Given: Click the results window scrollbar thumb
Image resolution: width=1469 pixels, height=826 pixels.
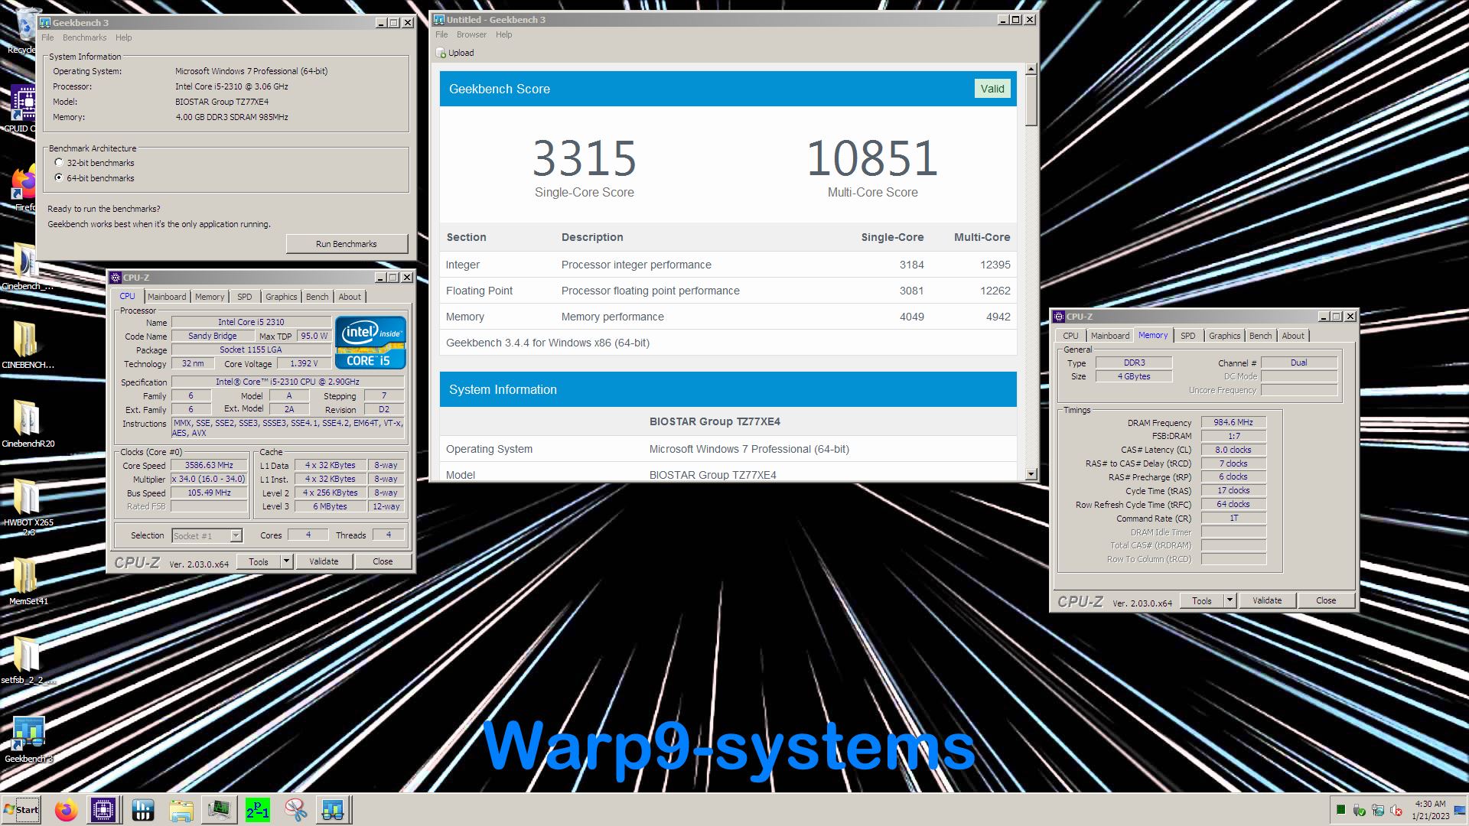Looking at the screenshot, I should [x=1031, y=100].
